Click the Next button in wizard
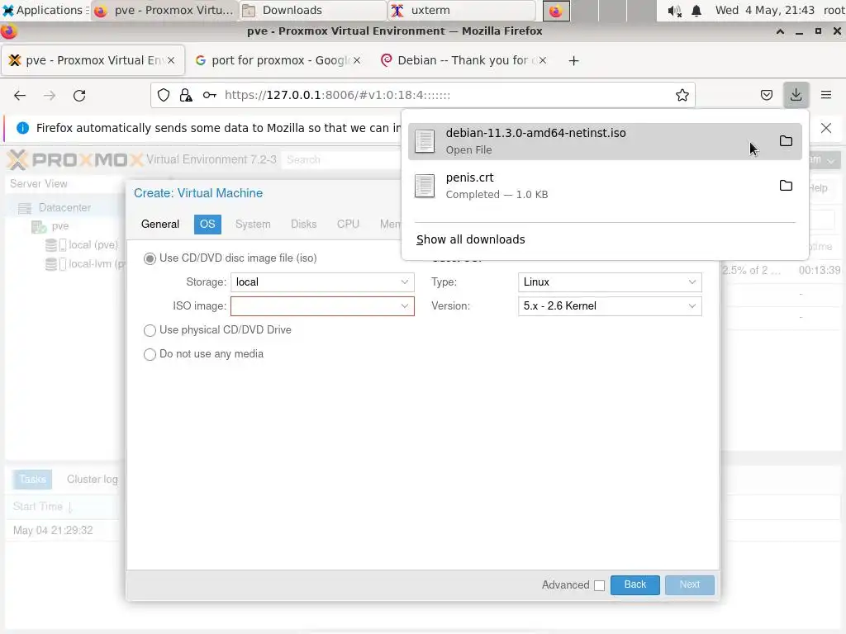This screenshot has width=846, height=634. (690, 585)
